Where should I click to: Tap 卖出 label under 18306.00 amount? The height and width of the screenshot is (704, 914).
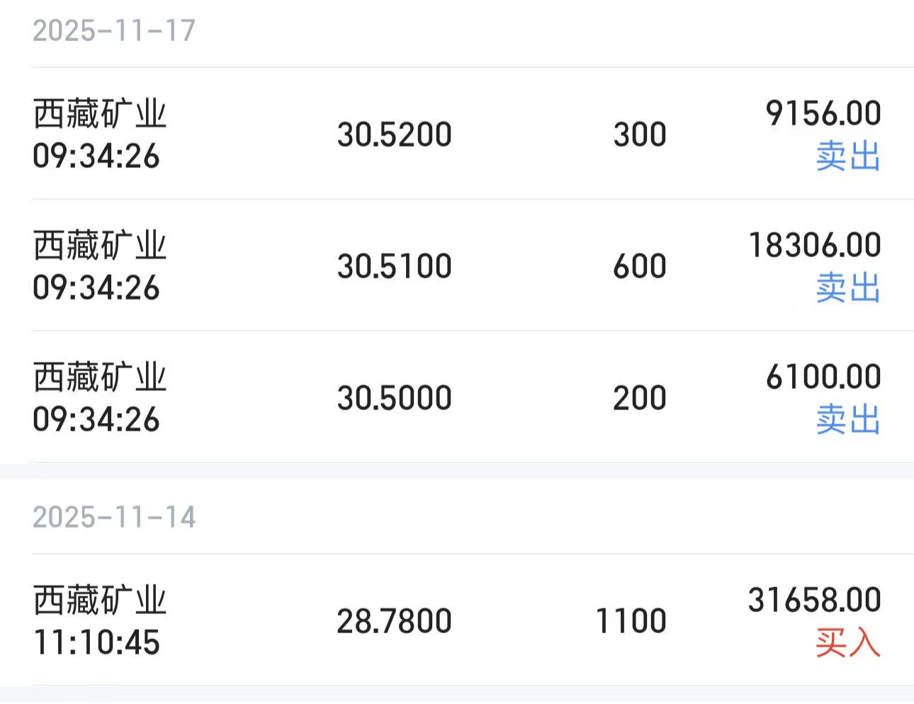[847, 288]
